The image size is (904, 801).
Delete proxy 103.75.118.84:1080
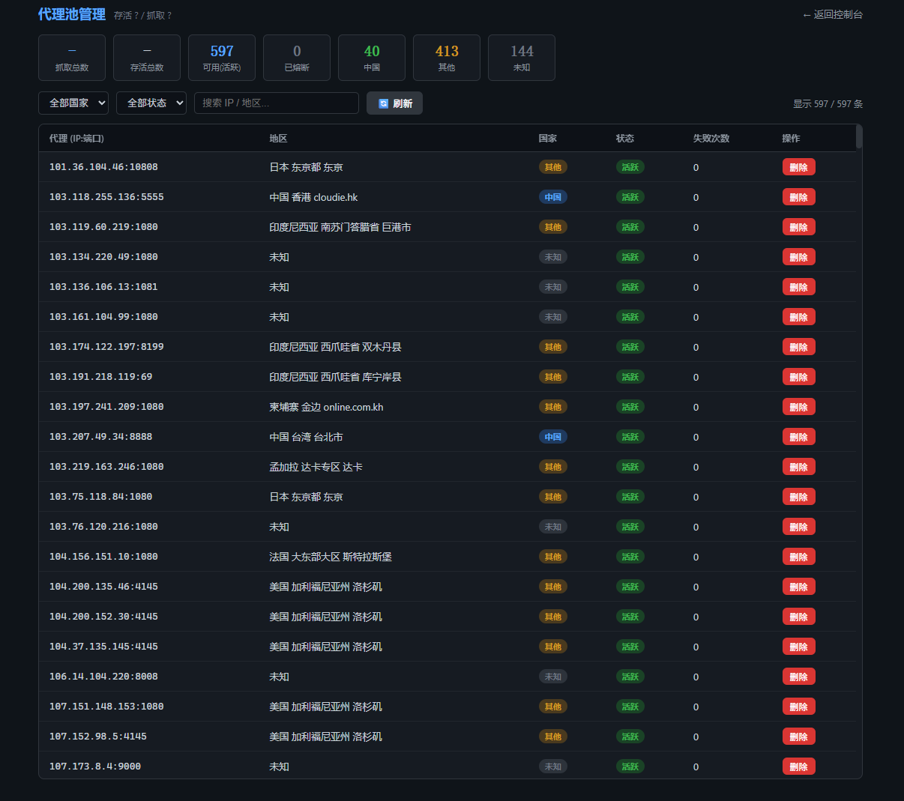(x=799, y=497)
